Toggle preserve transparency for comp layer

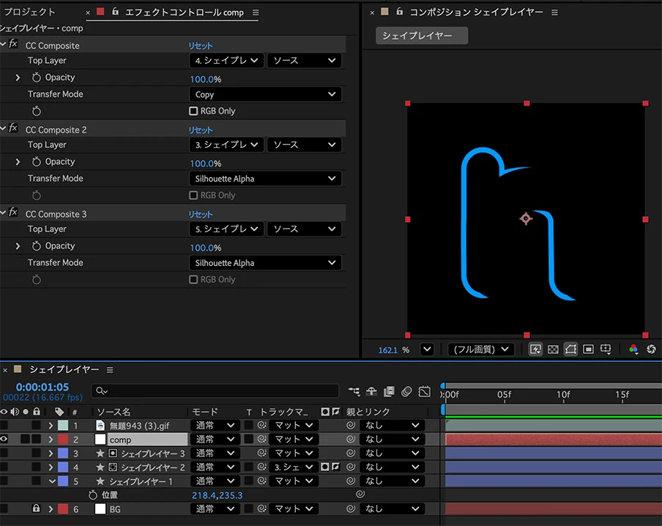coord(249,439)
